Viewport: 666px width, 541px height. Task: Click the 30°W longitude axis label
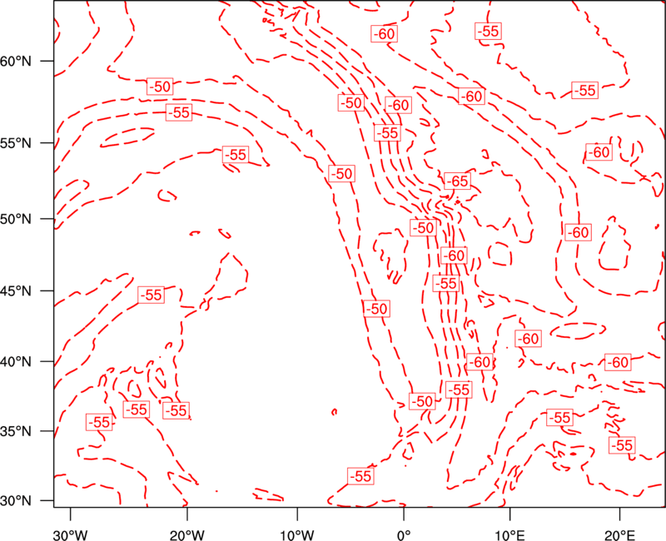pos(70,534)
